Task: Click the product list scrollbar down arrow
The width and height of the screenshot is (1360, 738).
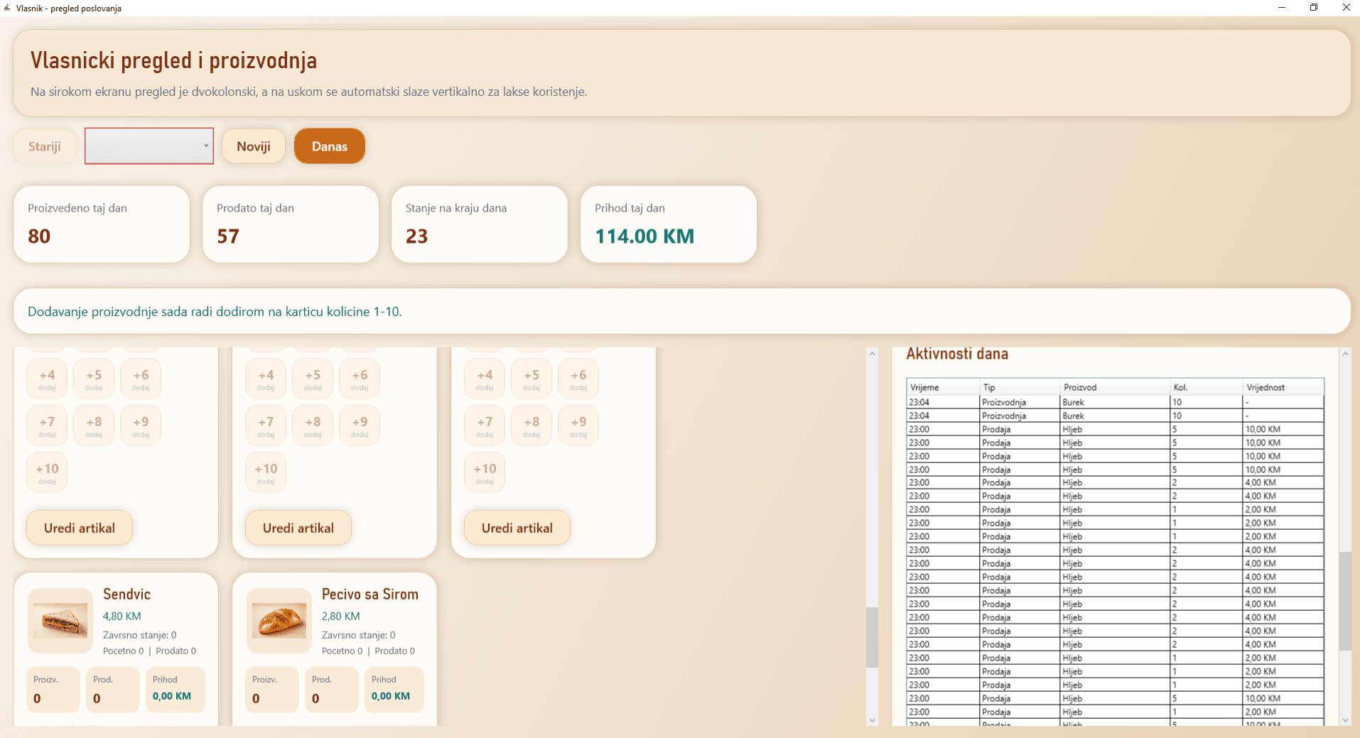Action: point(873,720)
